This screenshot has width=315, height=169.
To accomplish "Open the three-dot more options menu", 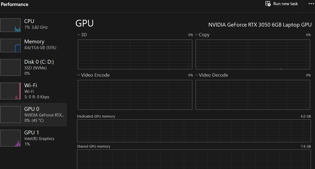I will click(311, 4).
